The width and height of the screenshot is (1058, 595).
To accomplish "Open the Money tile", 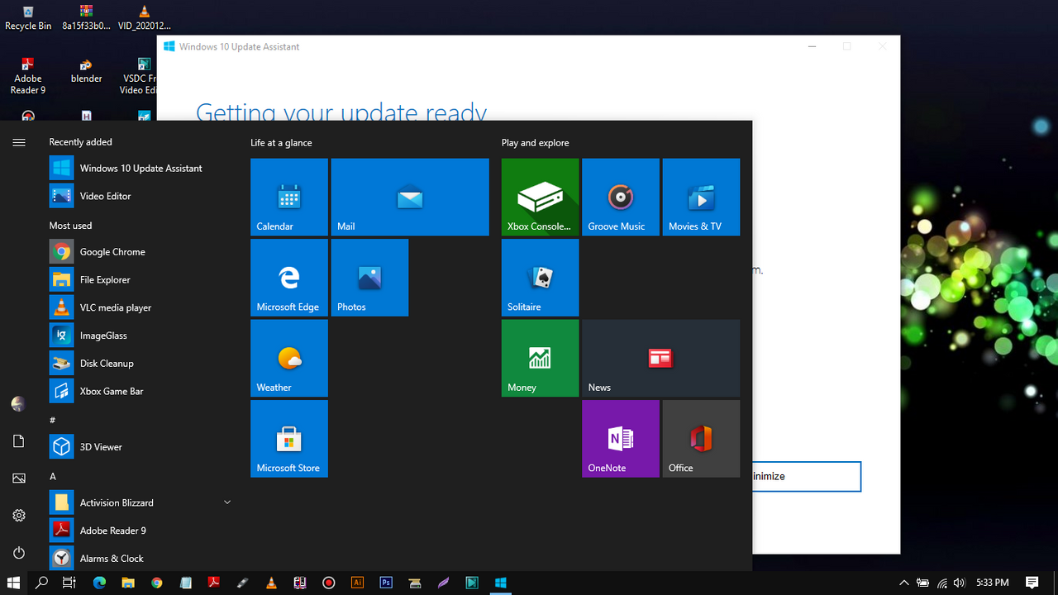I will click(x=540, y=359).
